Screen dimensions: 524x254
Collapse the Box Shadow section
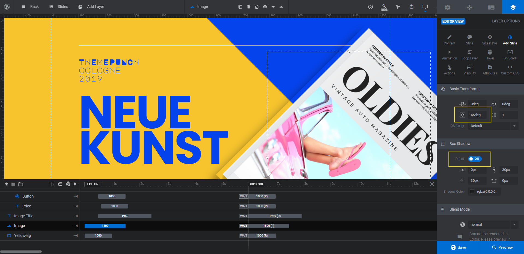480,144
